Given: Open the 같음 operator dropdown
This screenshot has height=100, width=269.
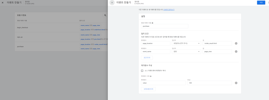Looking at the screenshot, I should [x=186, y=52].
